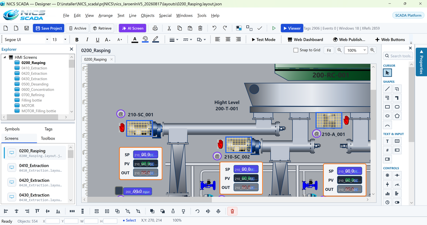This screenshot has width=427, height=225.
Task: Switch to the Toolbox tab
Action: 48,138
